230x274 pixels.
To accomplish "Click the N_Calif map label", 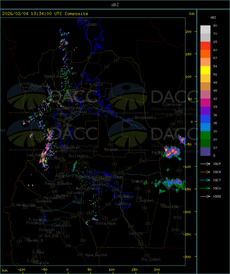I will (96, 85).
